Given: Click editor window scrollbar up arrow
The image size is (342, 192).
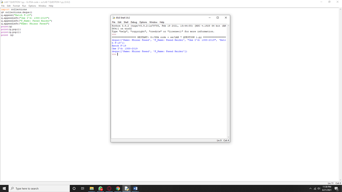Looking at the screenshot, I should point(341,9).
